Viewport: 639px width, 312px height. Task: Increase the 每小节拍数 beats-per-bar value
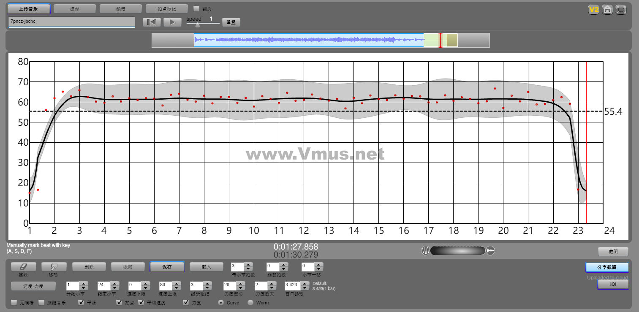pos(248,265)
